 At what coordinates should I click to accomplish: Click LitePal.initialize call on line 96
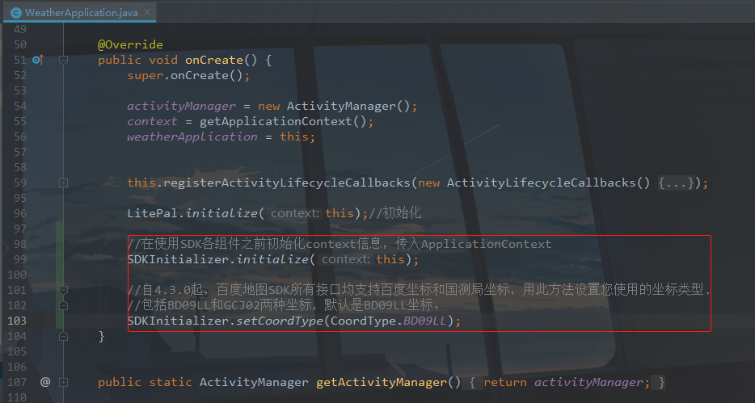(192, 213)
